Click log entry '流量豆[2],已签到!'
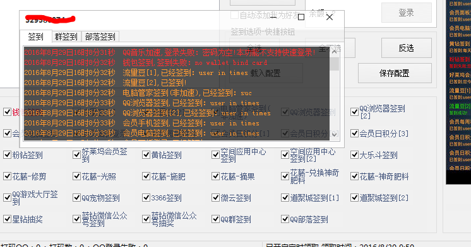Viewport: 471px width, 247px height. (x=105, y=83)
